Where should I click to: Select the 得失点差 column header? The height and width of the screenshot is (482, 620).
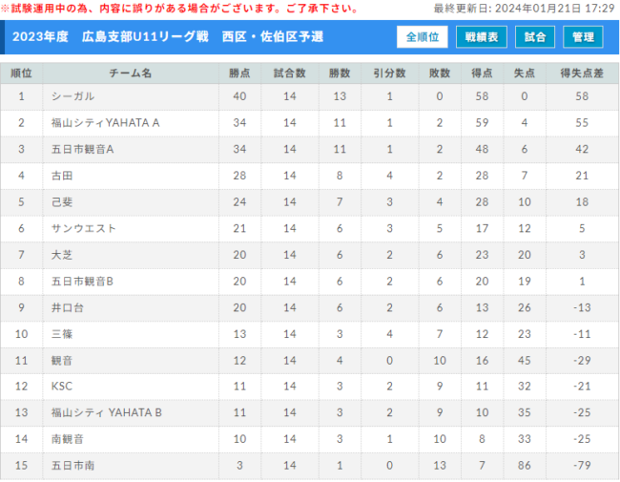pyautogui.click(x=582, y=73)
